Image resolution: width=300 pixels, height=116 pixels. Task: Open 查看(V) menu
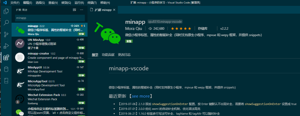53,3
